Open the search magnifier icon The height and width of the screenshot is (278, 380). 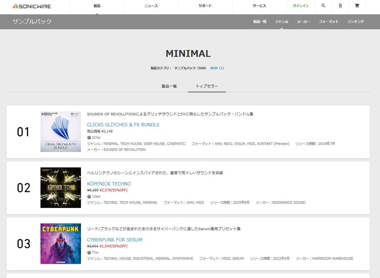[x=323, y=6]
